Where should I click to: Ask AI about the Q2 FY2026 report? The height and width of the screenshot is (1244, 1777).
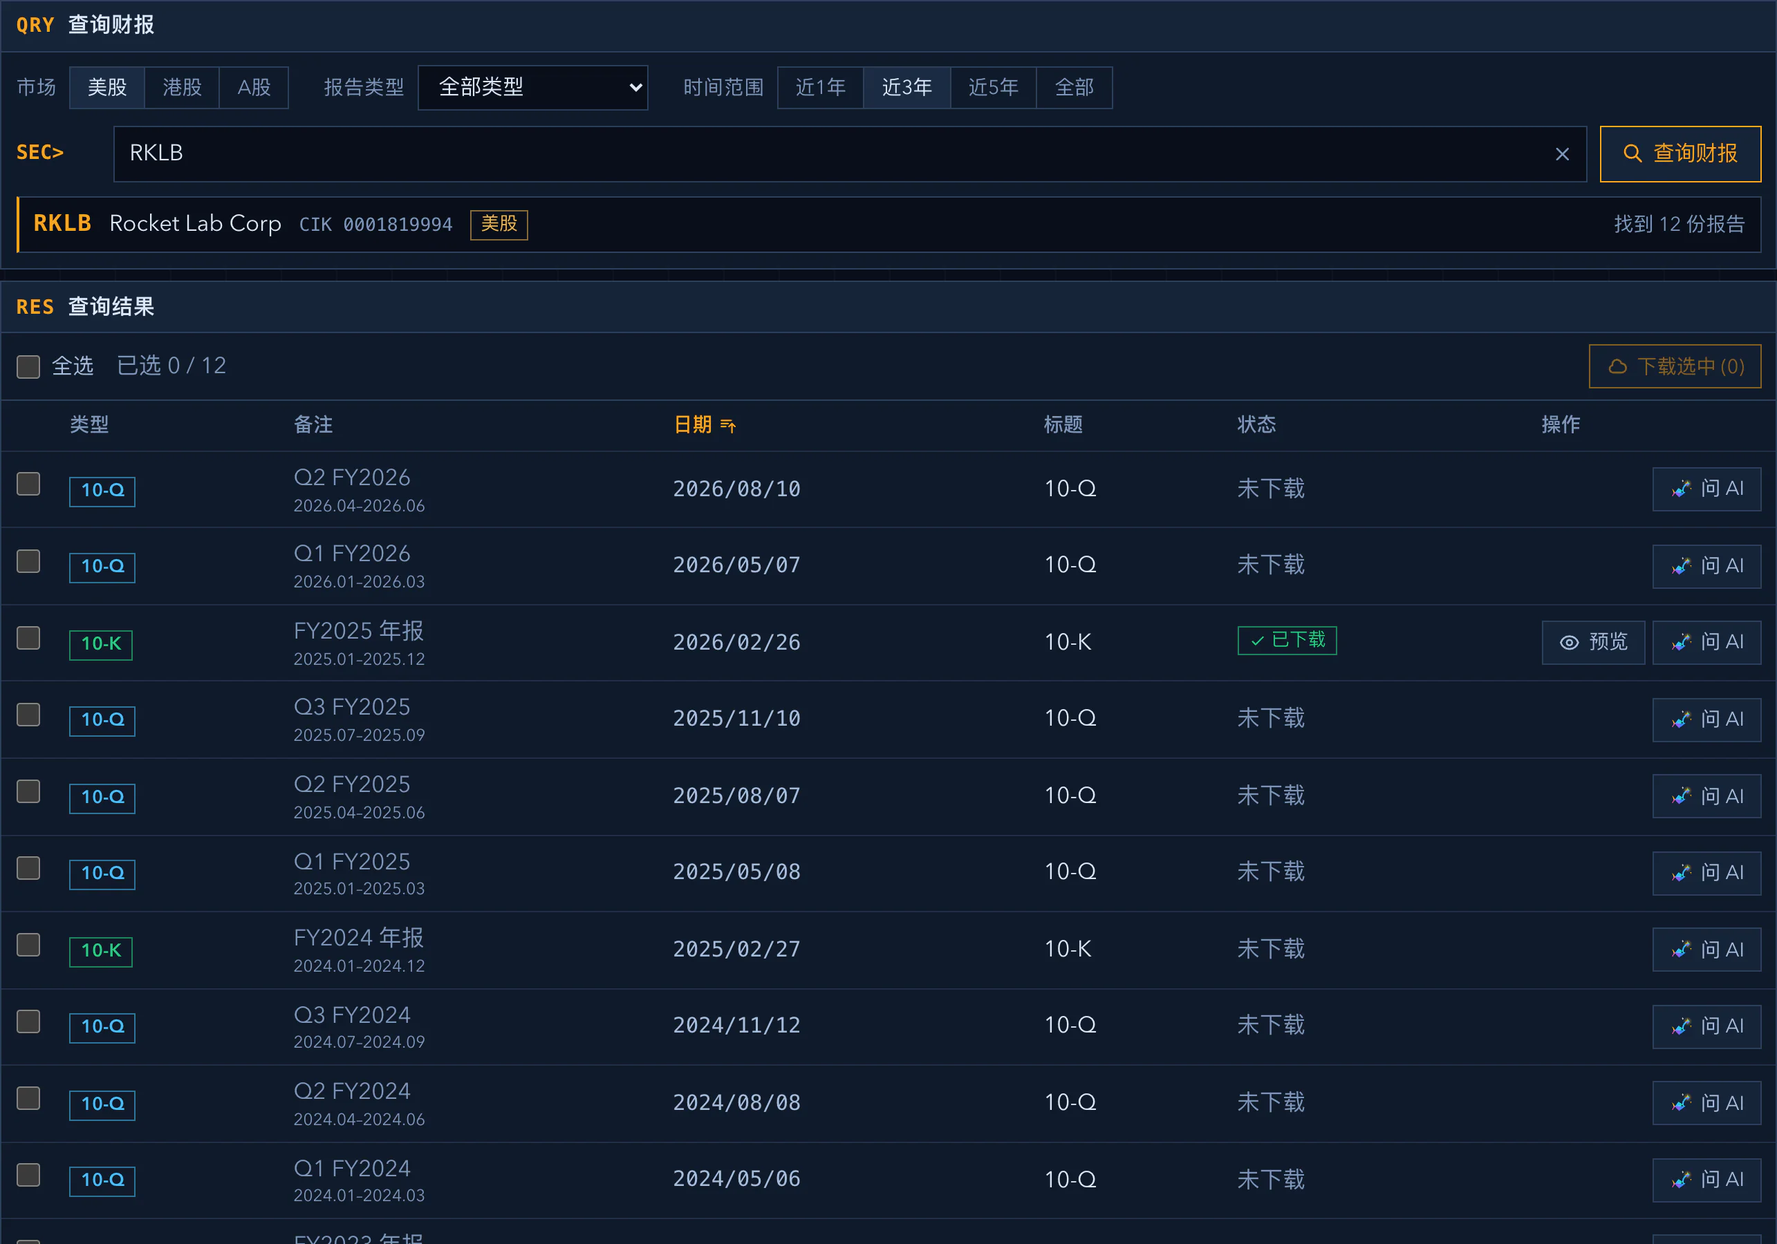[x=1706, y=489]
